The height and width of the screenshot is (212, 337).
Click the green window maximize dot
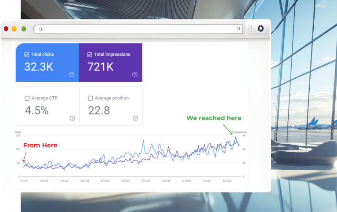[24, 29]
